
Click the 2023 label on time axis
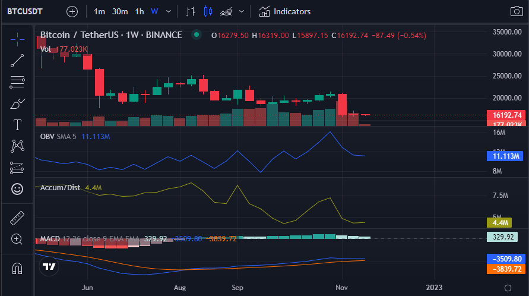coord(434,288)
